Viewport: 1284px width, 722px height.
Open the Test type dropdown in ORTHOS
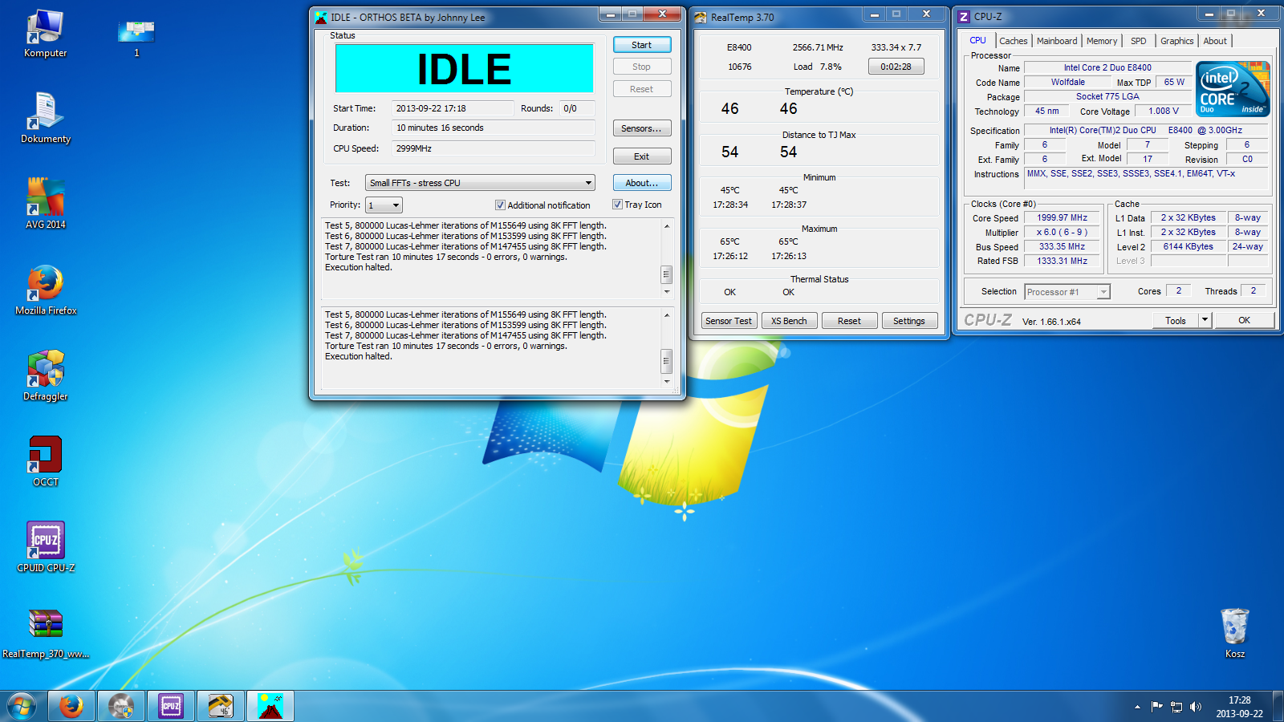[x=480, y=183]
